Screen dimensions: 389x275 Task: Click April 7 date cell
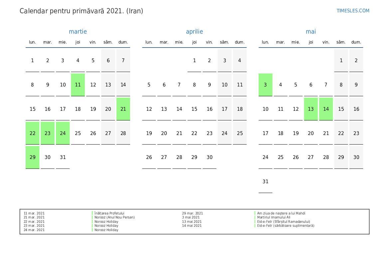click(x=179, y=85)
